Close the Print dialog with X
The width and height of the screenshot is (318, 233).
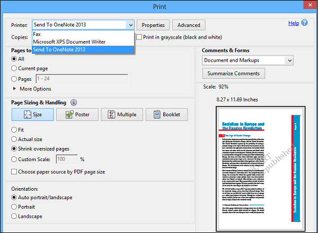[x=310, y=5]
